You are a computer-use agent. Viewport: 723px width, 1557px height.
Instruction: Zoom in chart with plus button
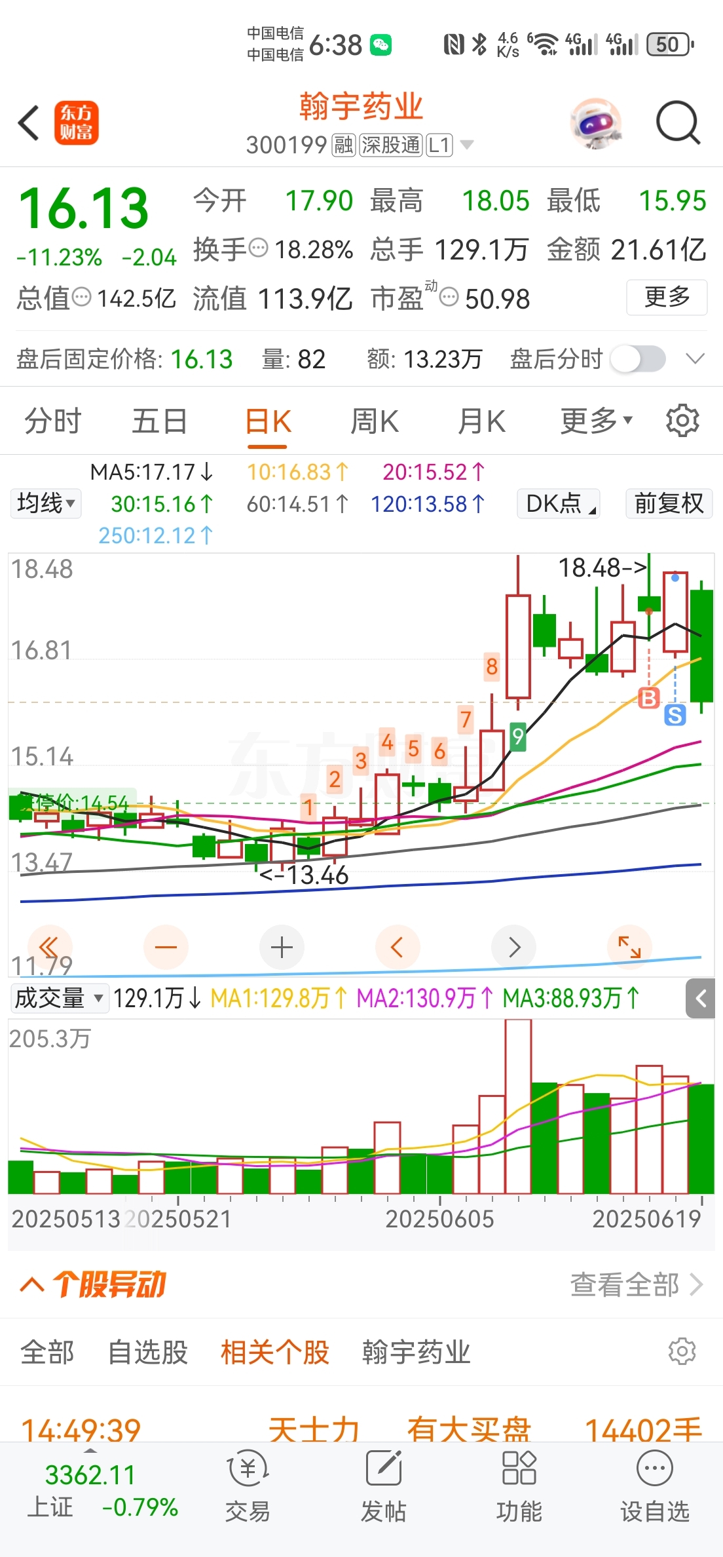(x=282, y=947)
